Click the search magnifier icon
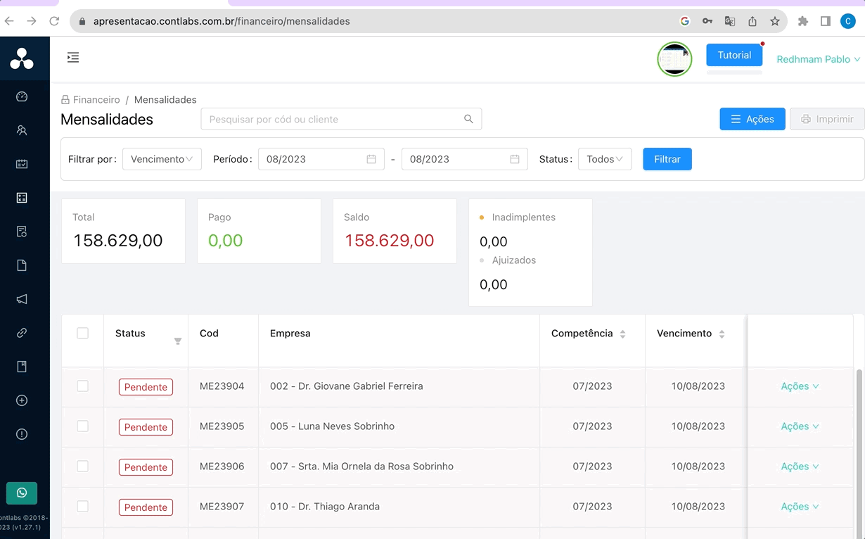This screenshot has height=539, width=865. tap(468, 119)
